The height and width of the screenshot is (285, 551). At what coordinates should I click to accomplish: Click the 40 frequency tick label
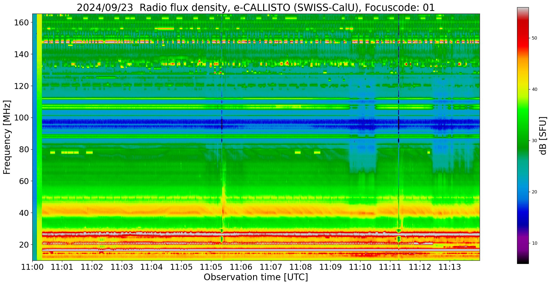click(x=24, y=213)
